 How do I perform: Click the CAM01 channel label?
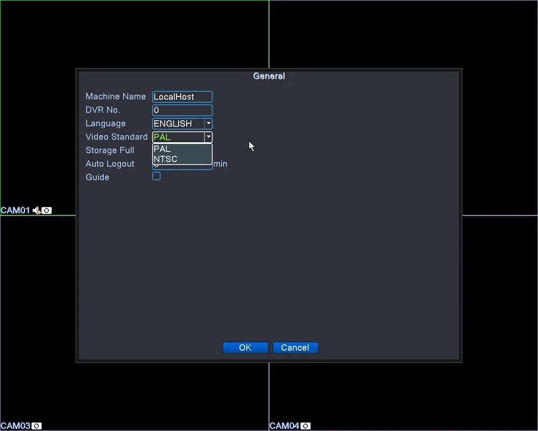(16, 210)
